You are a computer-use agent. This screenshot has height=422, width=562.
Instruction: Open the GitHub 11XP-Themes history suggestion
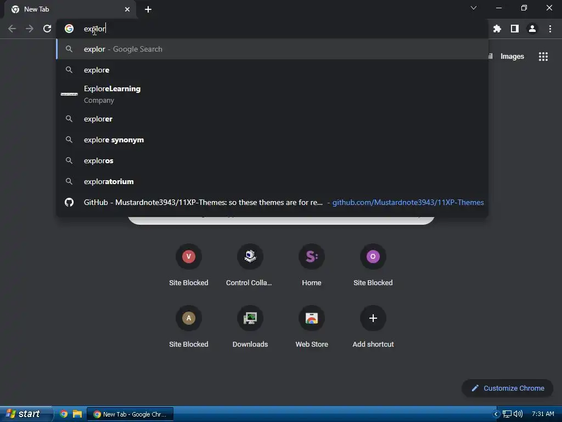coord(272,202)
